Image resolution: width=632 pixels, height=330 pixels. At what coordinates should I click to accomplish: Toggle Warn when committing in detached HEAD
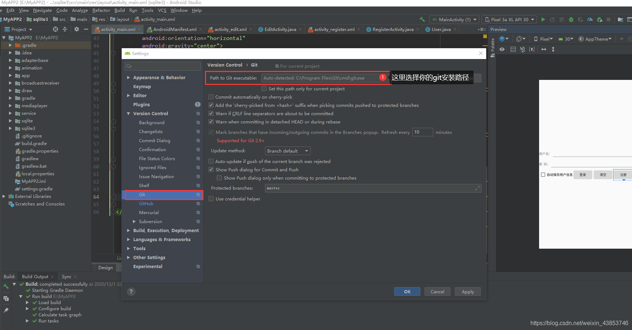(211, 122)
